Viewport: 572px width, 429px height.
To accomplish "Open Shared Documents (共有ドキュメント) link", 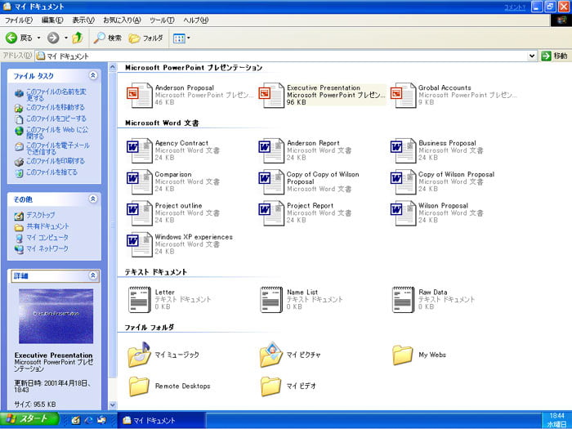I will coord(47,226).
